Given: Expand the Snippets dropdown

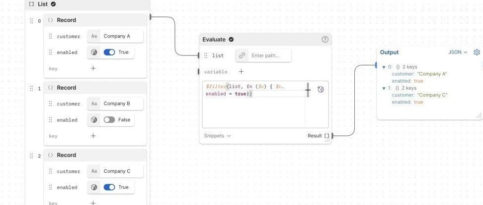Looking at the screenshot, I should coord(217,136).
